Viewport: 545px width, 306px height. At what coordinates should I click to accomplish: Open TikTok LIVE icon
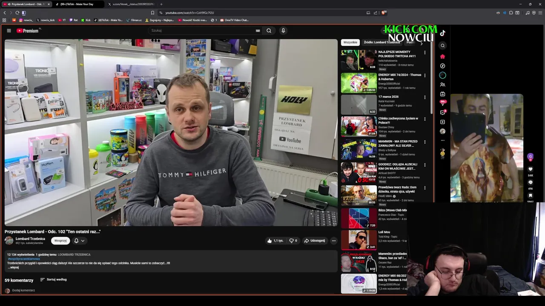442,94
